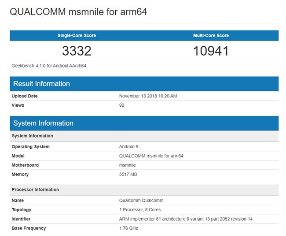
Task: Click the Single-Core Score header
Action: [x=77, y=35]
